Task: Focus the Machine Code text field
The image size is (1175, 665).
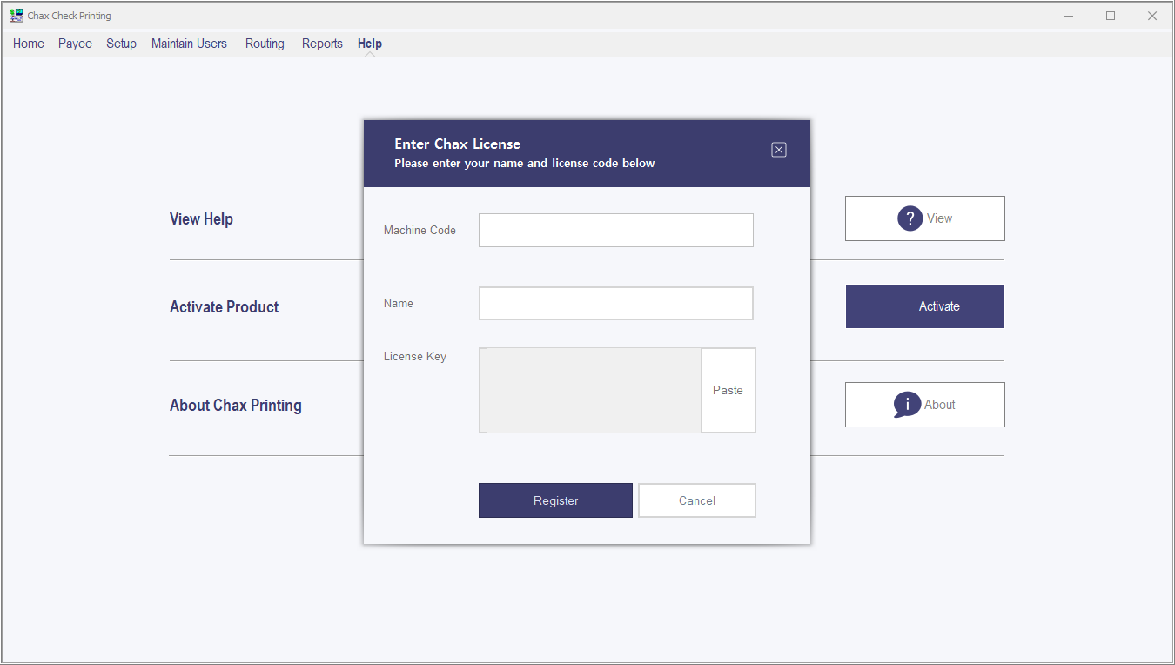Action: click(x=615, y=231)
